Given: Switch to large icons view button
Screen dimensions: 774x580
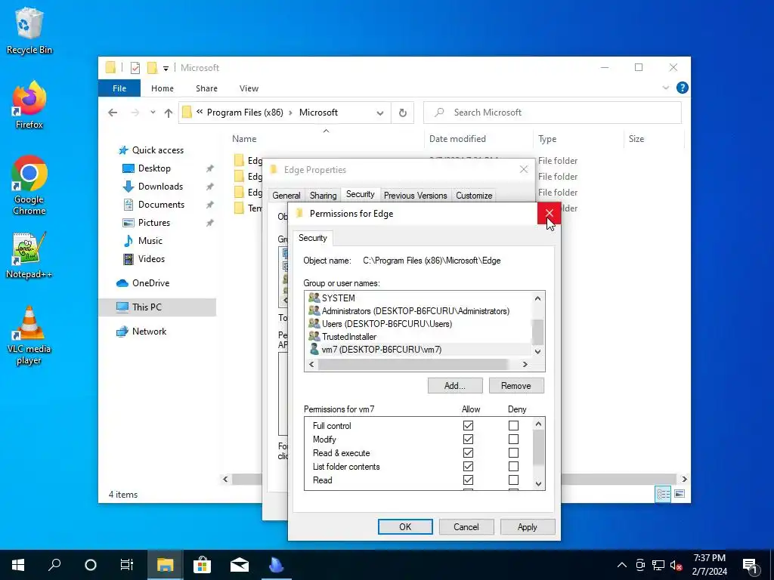Looking at the screenshot, I should (x=680, y=494).
